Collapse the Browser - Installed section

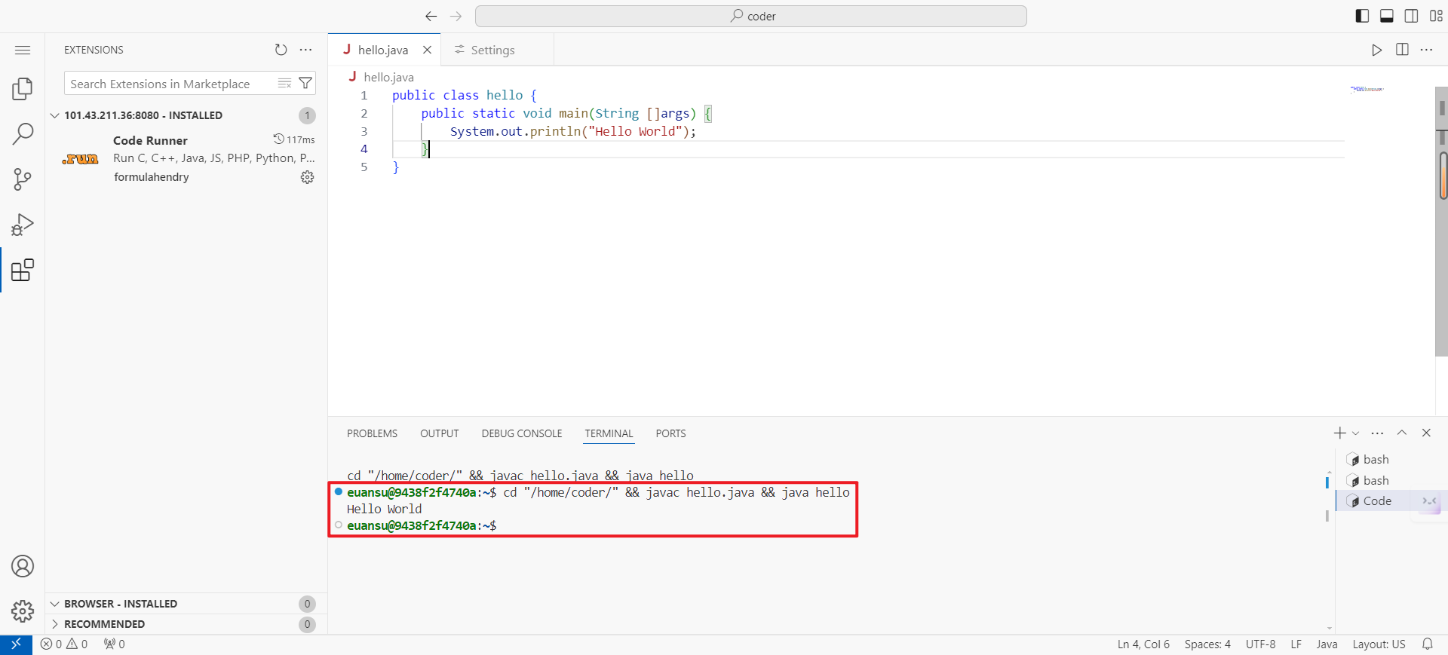click(x=120, y=604)
